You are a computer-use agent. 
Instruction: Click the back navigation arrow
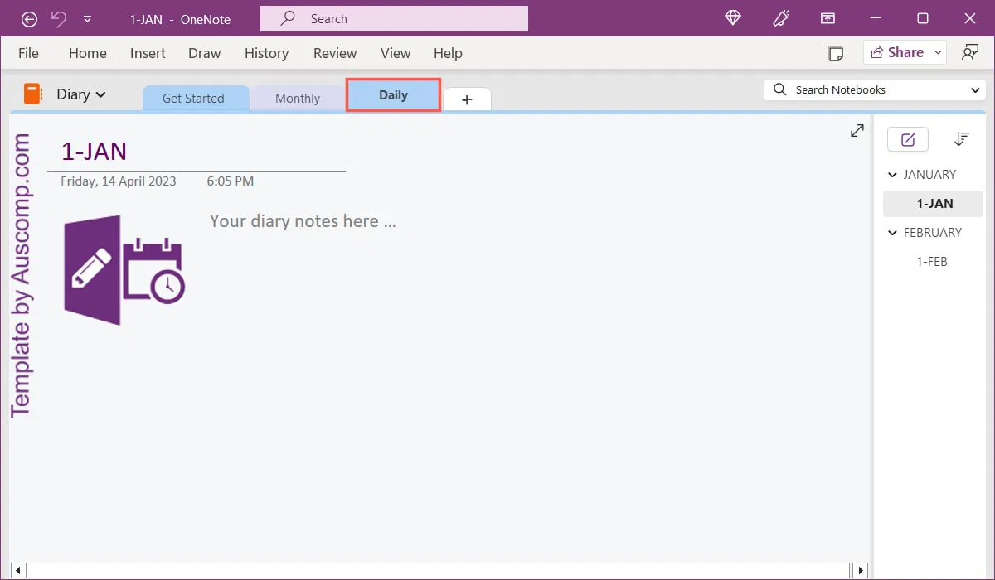tap(29, 18)
